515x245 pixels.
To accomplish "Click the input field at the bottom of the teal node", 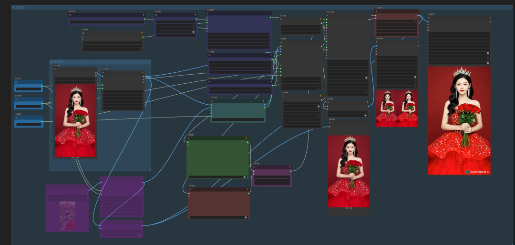I will pos(238,119).
